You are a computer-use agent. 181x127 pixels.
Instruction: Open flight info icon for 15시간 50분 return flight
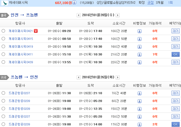(x=140, y=117)
